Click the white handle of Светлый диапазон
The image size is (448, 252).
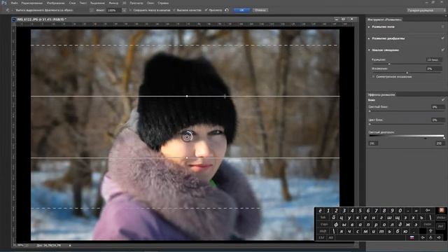[444, 139]
